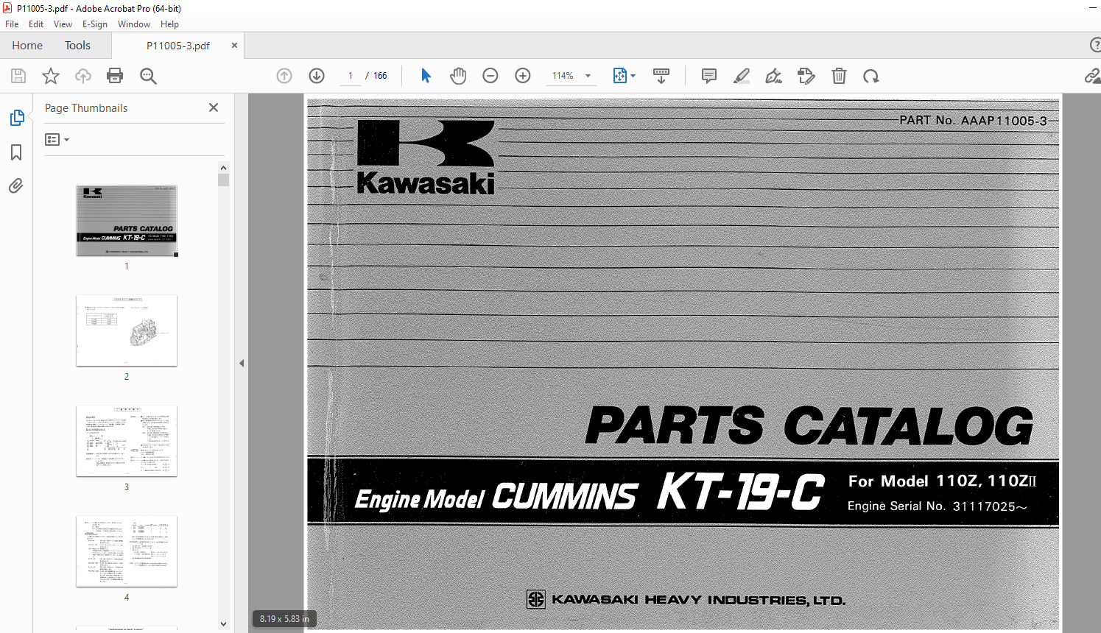
Task: Collapse the navigation pane with side arrow
Action: tap(242, 363)
